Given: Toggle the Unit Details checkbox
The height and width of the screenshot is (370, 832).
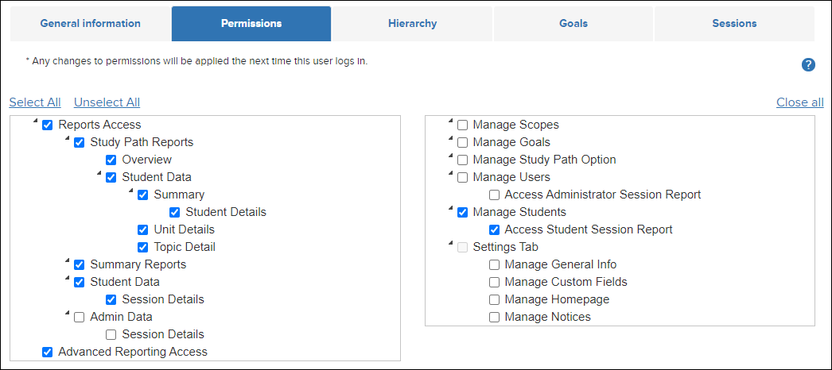Looking at the screenshot, I should (x=142, y=229).
